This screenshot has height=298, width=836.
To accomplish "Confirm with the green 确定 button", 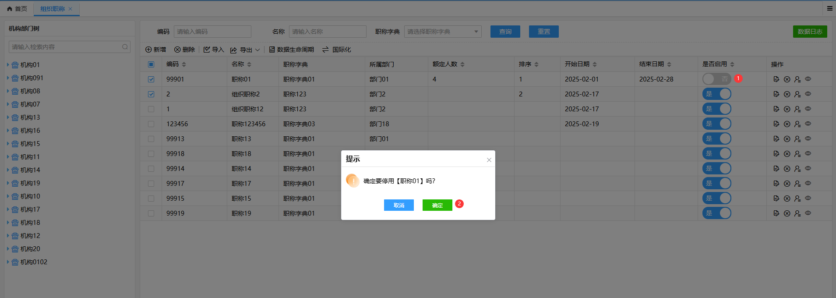I will pyautogui.click(x=437, y=205).
